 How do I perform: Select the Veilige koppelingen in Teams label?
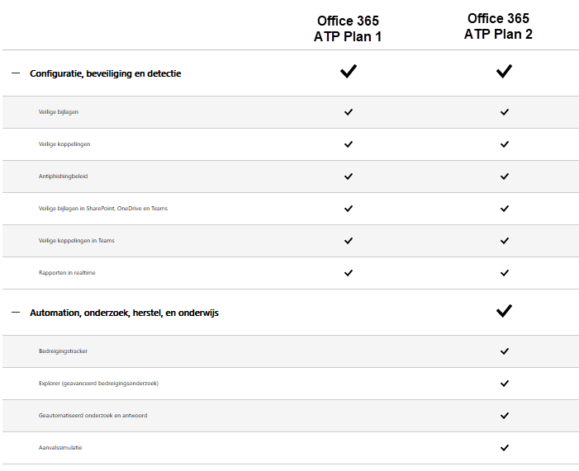pos(77,241)
